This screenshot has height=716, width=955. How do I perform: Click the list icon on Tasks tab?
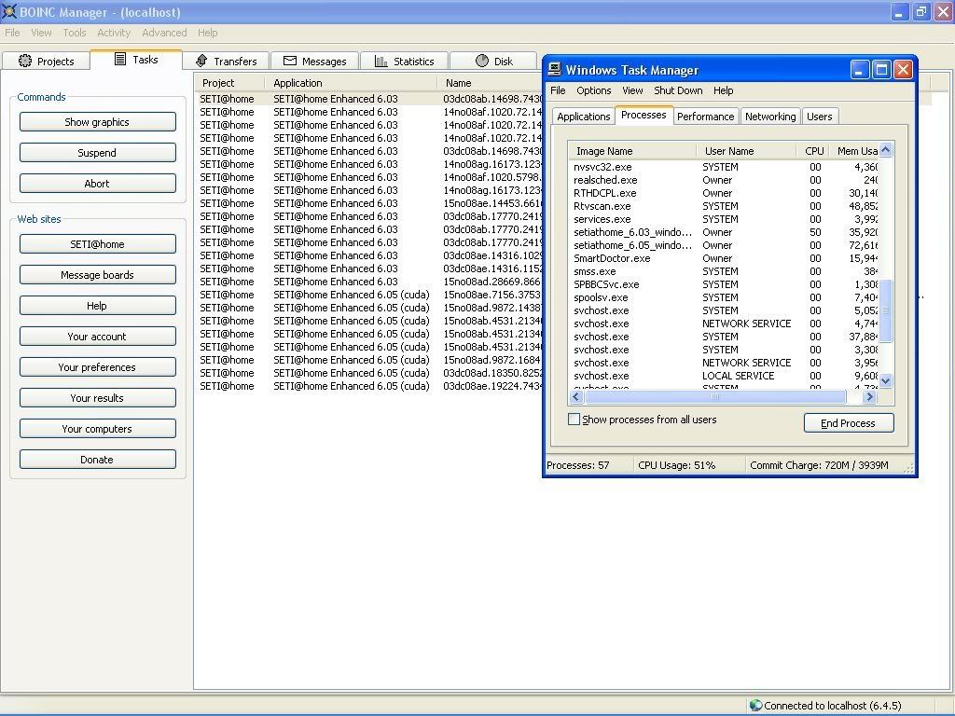pos(120,59)
